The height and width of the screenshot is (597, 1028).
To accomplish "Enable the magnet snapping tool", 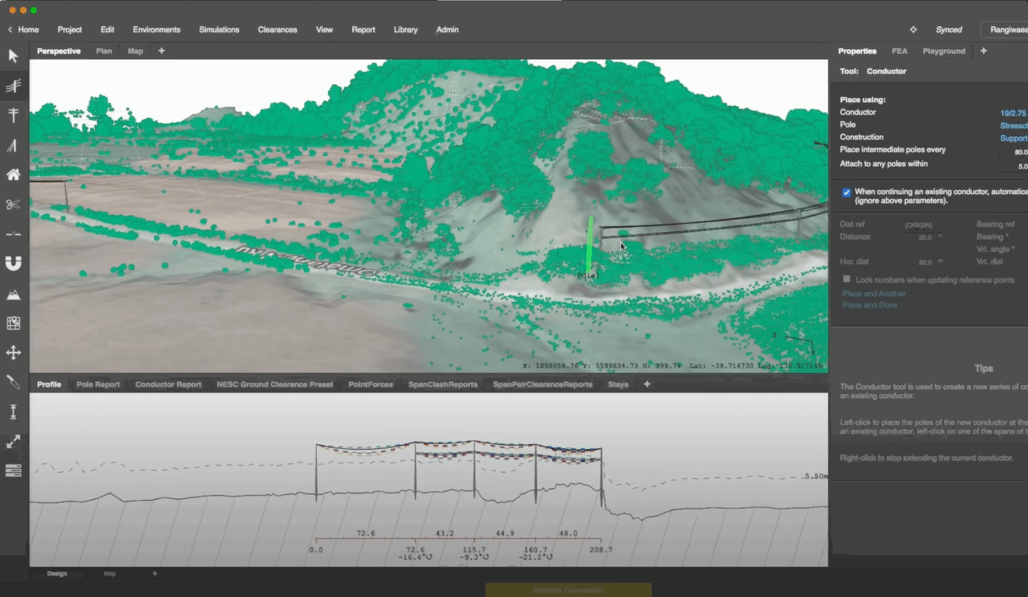I will [14, 263].
